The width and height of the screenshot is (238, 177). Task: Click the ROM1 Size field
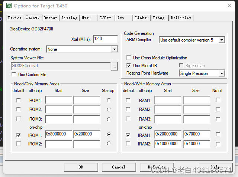(x=87, y=100)
